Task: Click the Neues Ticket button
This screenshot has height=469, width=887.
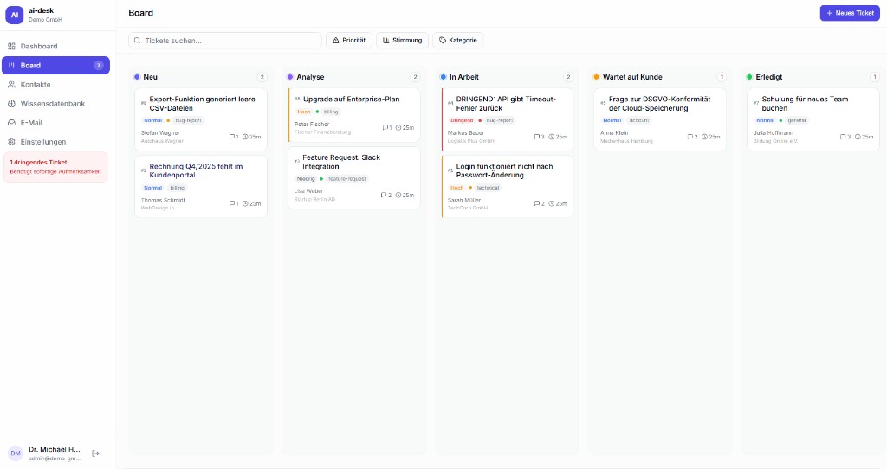Action: point(850,13)
